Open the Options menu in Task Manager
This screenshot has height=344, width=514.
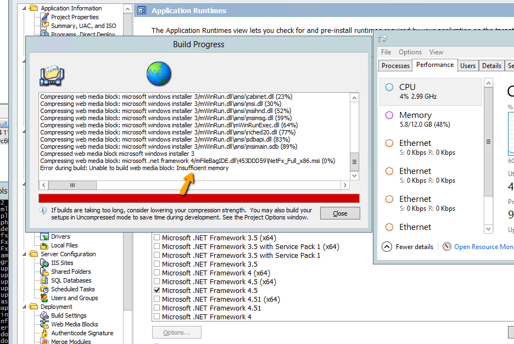[410, 52]
